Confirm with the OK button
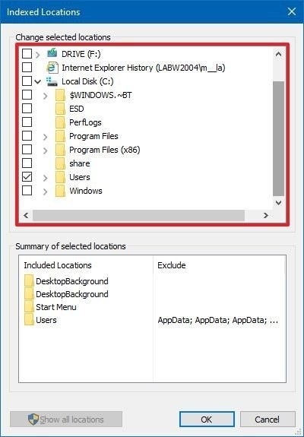 (207, 420)
